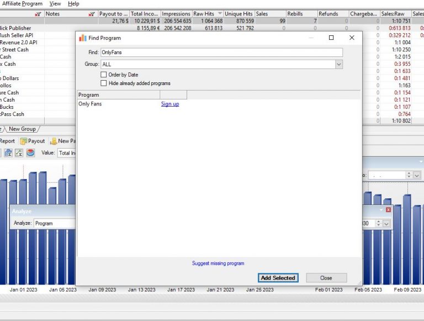
Task: Click the Find text field containing OnlyFans
Action: 221,52
